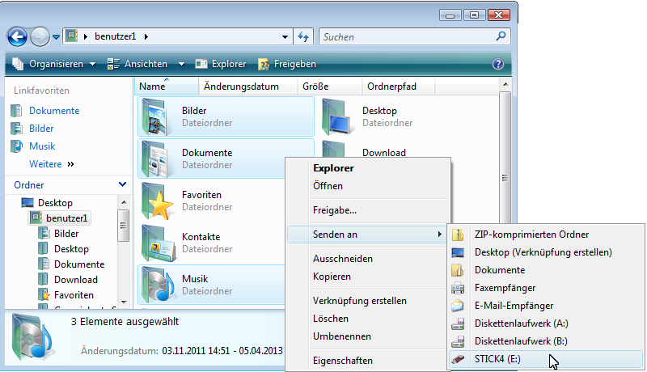Expand the arrow after benutzer1 in address bar
Viewport: 647px width, 372px height.
point(146,36)
